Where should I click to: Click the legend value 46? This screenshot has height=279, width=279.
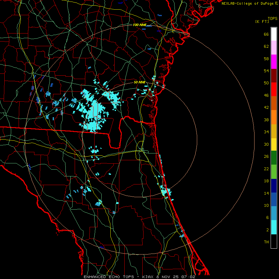(266, 95)
